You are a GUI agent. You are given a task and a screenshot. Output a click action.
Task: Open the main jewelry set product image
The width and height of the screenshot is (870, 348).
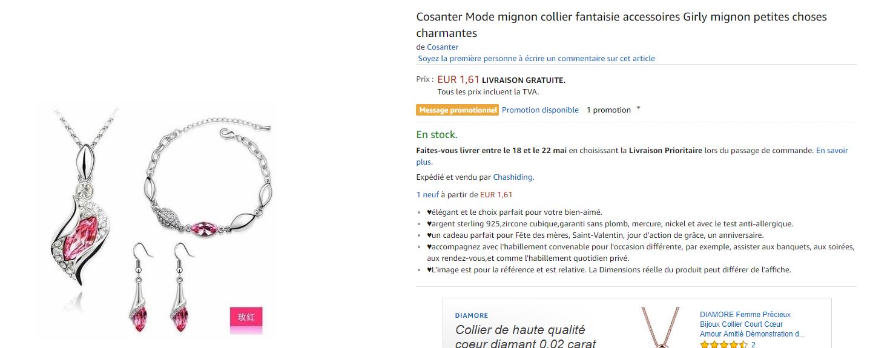click(x=157, y=218)
